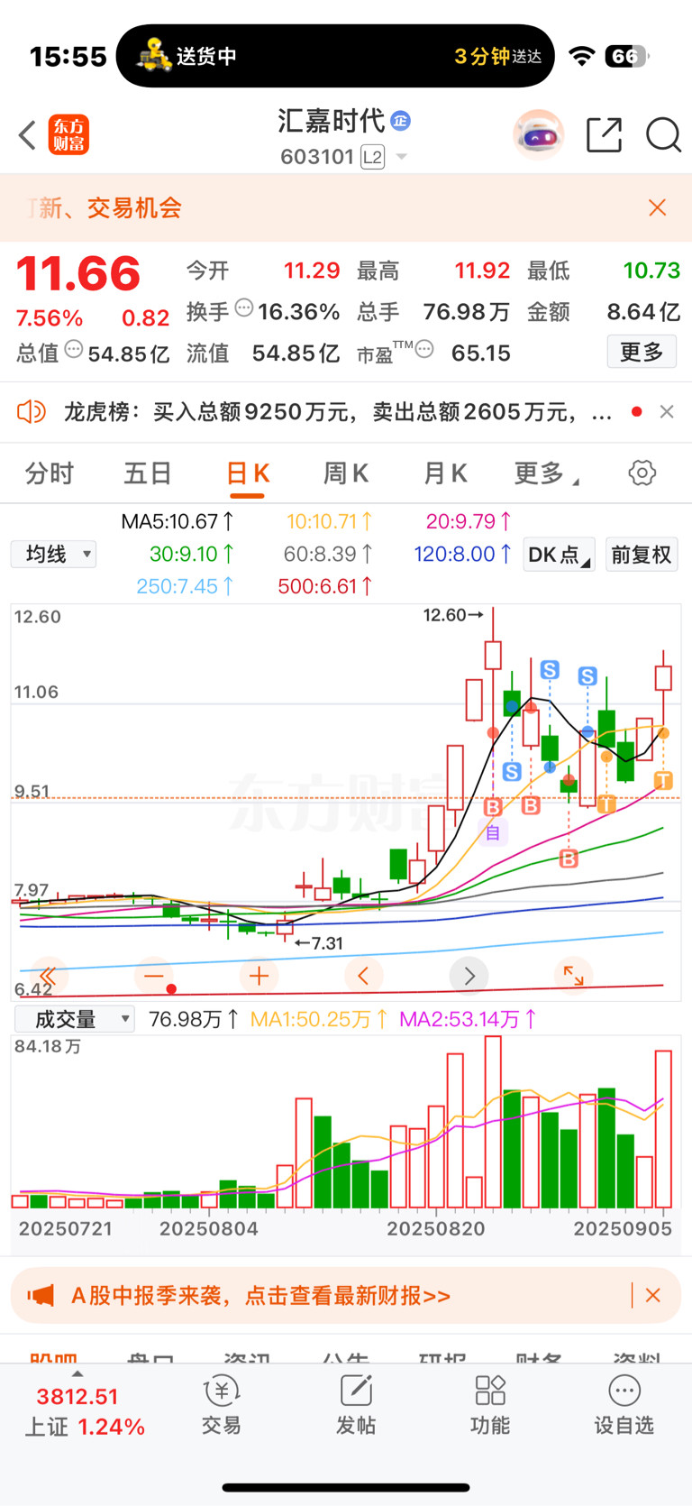
Task: Tap the info icon beside 总值
Action: (74, 349)
